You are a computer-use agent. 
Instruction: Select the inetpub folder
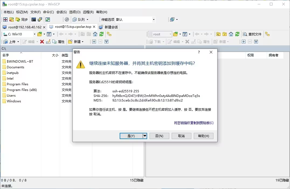13,73
